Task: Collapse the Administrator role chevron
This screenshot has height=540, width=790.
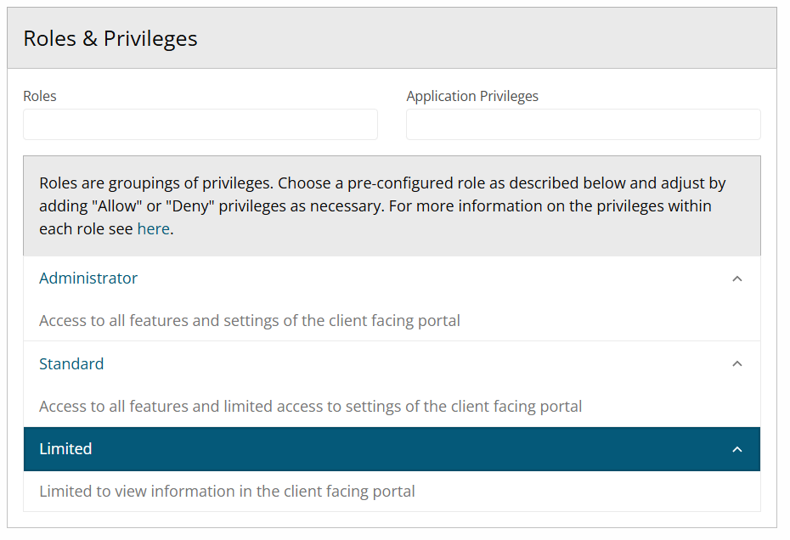Action: point(736,278)
